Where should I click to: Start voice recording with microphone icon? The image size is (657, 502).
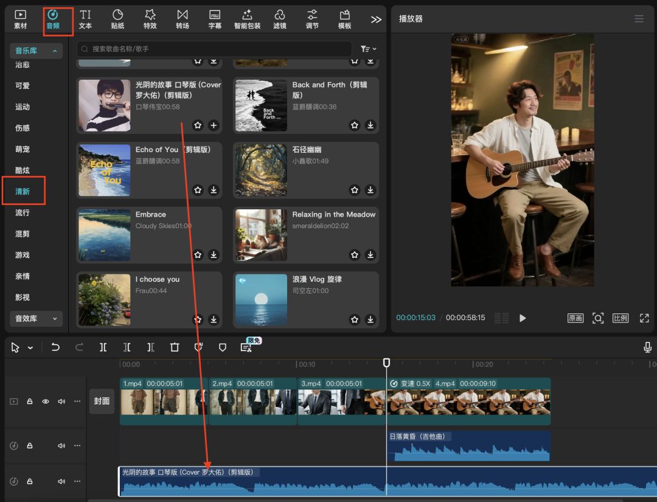pyautogui.click(x=648, y=347)
